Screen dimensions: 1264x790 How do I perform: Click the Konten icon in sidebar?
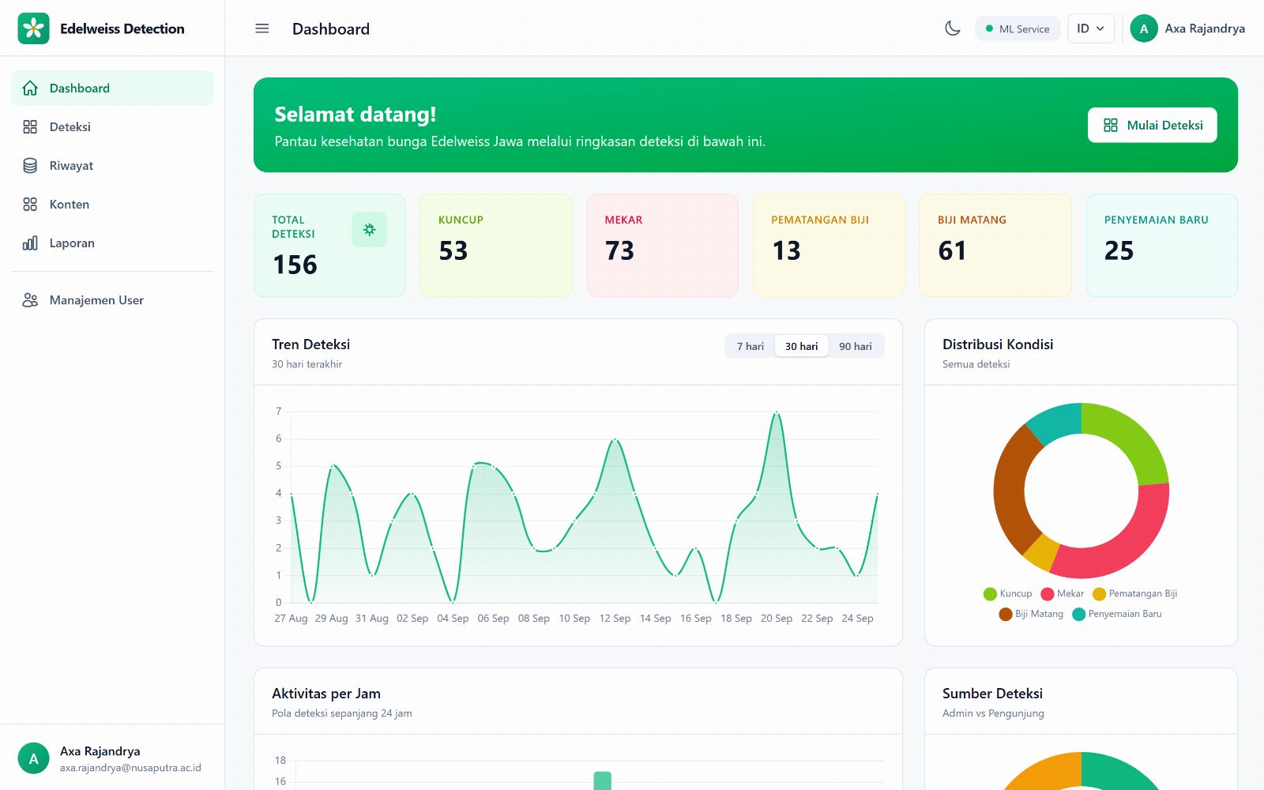pyautogui.click(x=30, y=204)
